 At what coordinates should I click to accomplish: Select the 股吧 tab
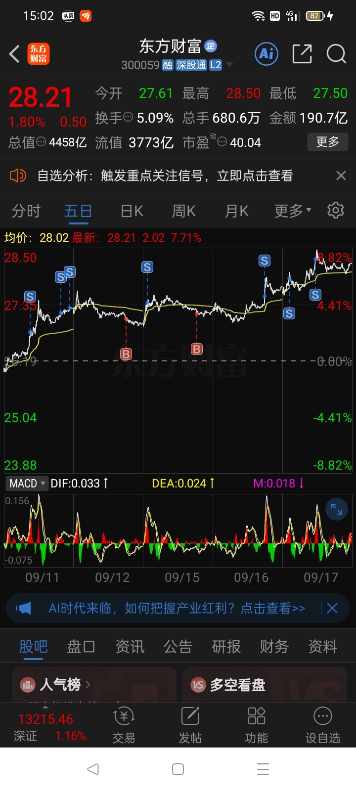[33, 646]
